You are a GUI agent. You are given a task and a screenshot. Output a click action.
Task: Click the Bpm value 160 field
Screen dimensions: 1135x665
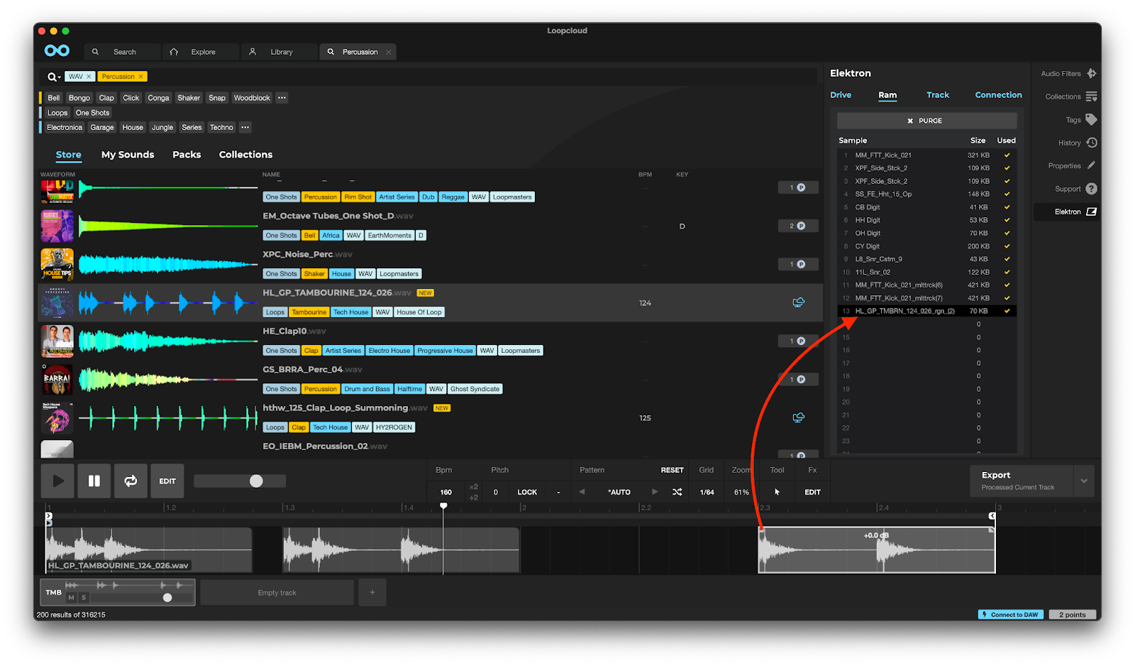(445, 492)
